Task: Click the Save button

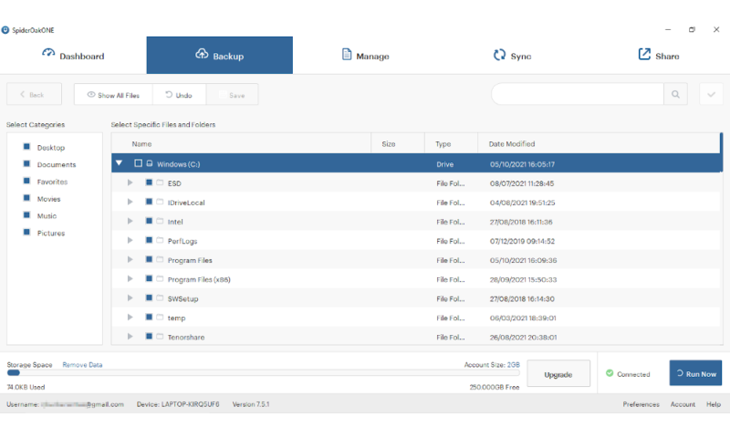Action: 233,95
